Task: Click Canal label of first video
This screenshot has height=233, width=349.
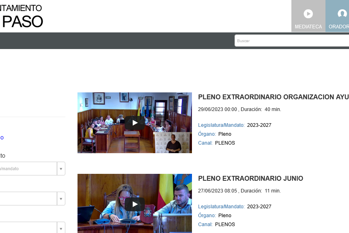Action: (x=205, y=143)
